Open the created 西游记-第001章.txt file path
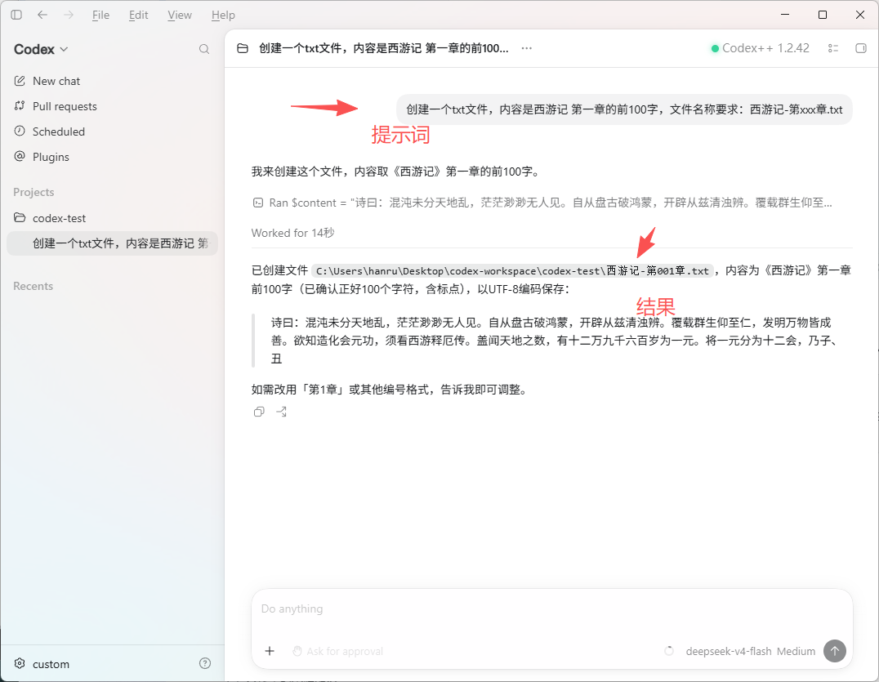 point(512,271)
